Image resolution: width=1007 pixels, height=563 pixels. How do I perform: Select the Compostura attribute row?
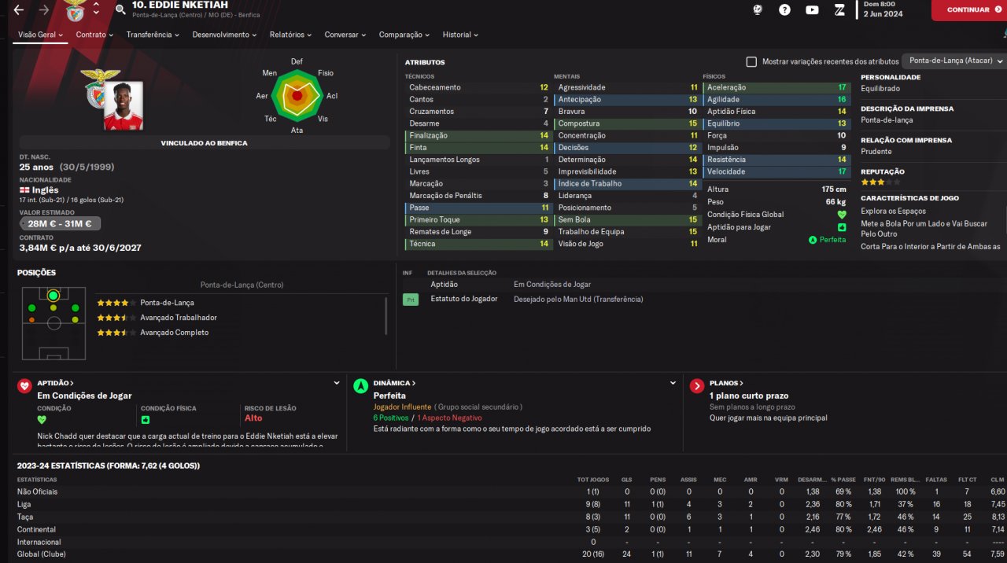pos(627,123)
